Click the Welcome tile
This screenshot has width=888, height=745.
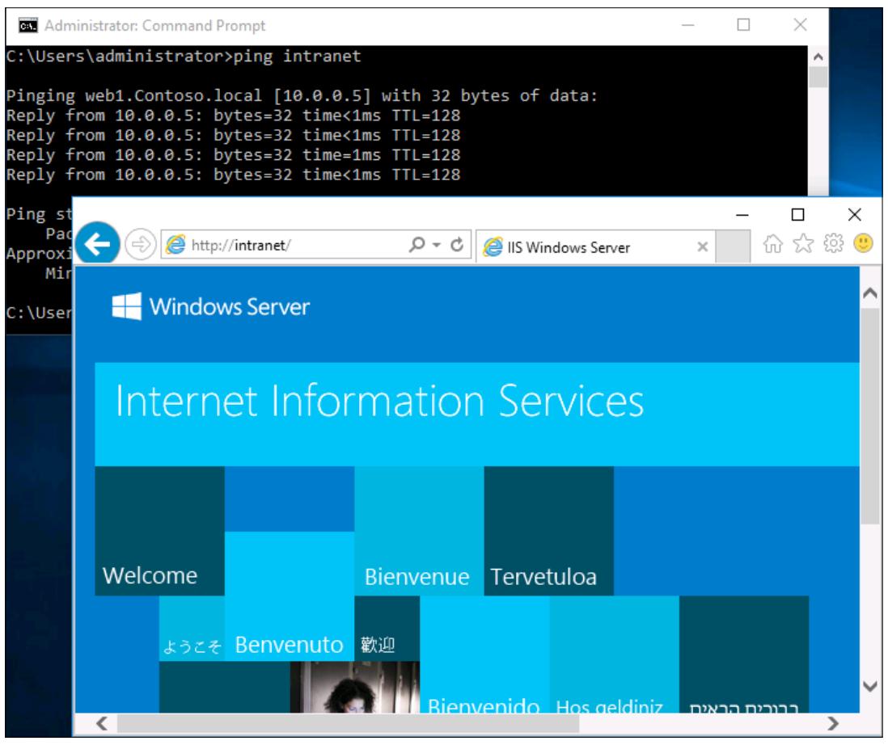pos(159,531)
